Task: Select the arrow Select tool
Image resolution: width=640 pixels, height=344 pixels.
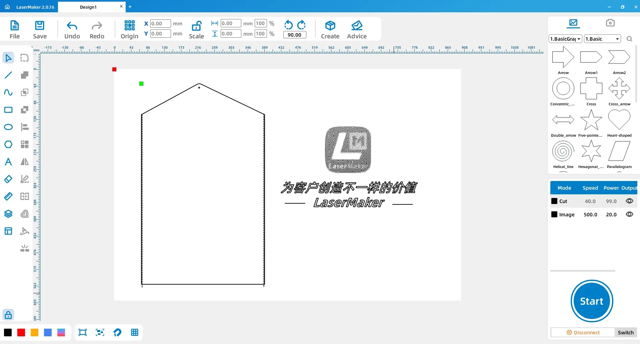Action: pyautogui.click(x=8, y=58)
